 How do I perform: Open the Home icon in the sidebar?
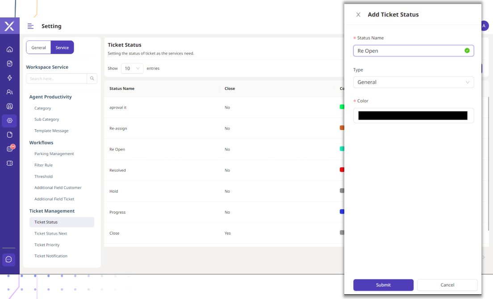[x=9, y=49]
